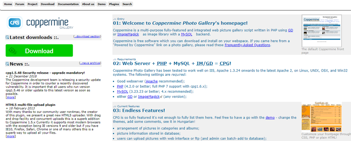Open the Frequently-Asked Questions link
This screenshot has height=141, width=351.
pos(247,45)
